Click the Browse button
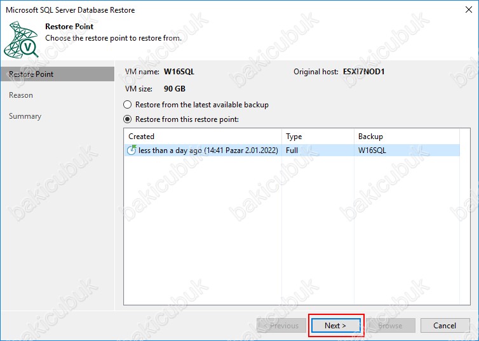 tap(390, 326)
